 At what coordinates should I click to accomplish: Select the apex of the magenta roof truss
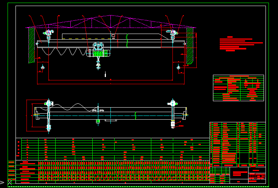pyautogui.click(x=110, y=15)
